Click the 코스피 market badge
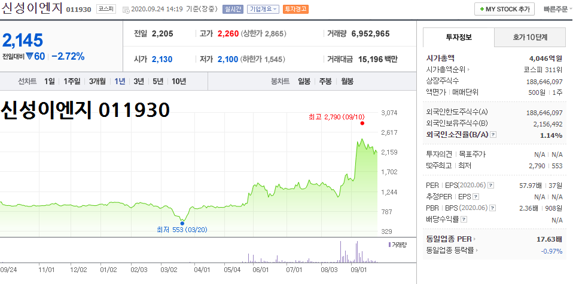 coord(106,9)
